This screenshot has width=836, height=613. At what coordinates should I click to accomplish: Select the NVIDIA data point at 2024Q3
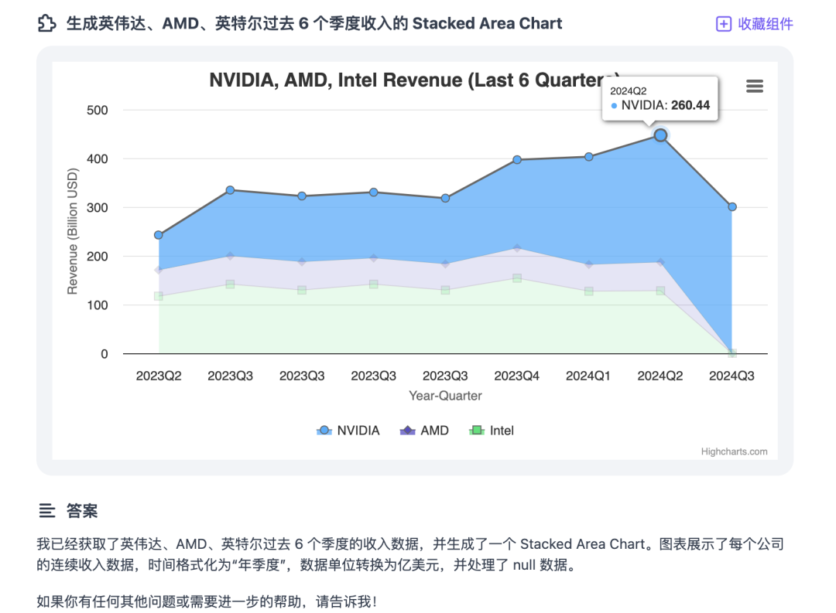tap(732, 206)
